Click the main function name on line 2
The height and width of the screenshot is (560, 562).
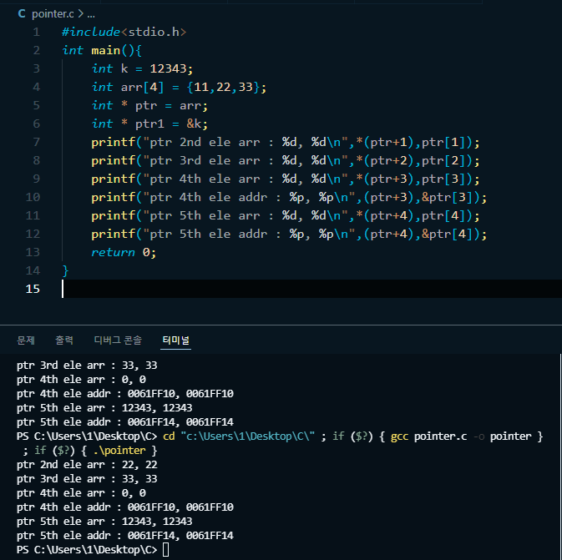tap(106, 51)
